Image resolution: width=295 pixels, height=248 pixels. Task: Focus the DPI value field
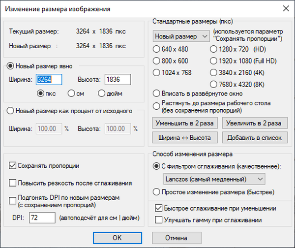point(42,218)
